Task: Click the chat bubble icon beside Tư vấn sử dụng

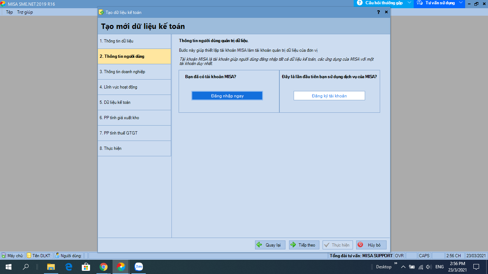Action: (x=419, y=3)
